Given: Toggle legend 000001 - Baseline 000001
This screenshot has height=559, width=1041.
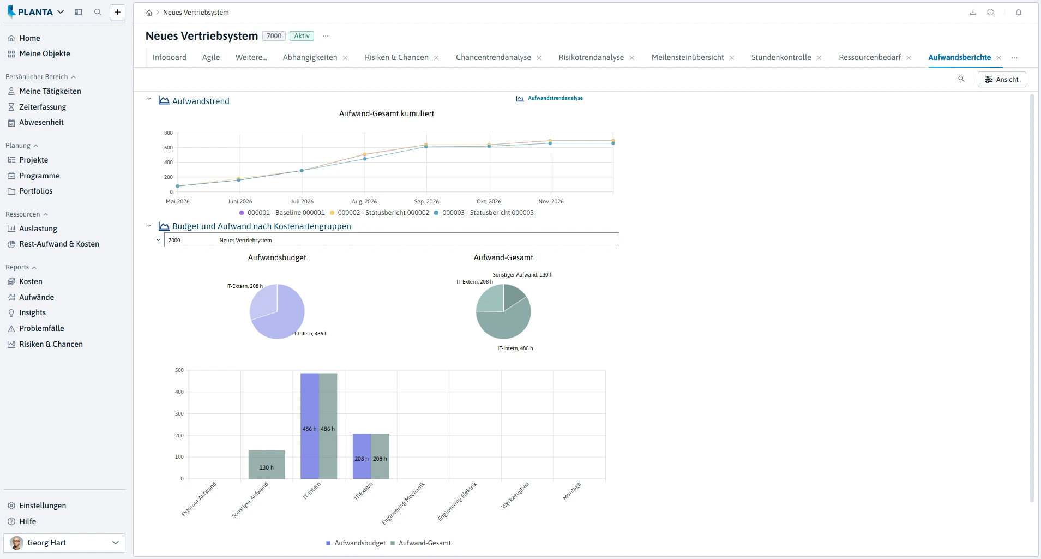Looking at the screenshot, I should click(282, 213).
